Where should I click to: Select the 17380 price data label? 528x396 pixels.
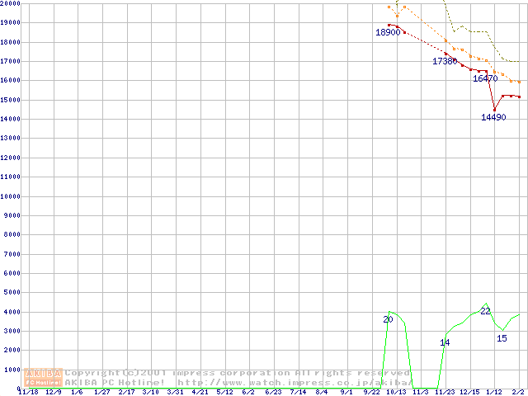coord(445,62)
